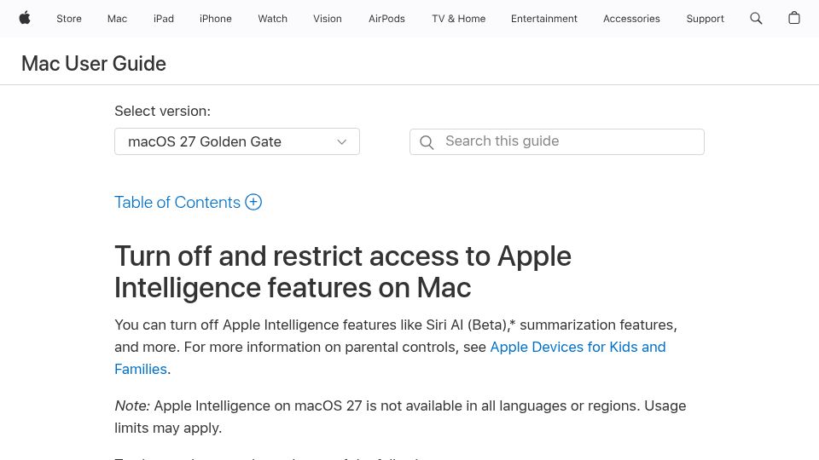
Task: Open the Store menu
Action: 69,19
